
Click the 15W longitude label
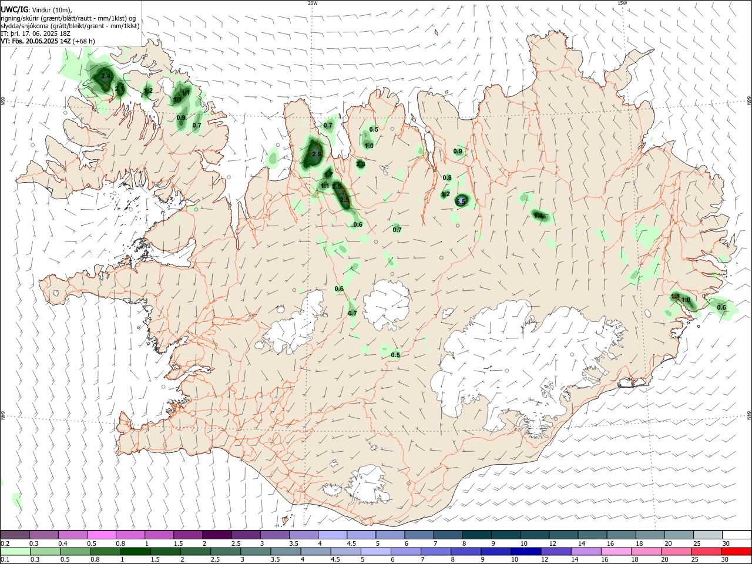click(x=622, y=3)
